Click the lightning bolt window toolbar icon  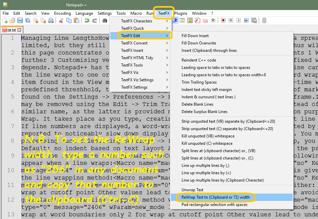click(182, 20)
